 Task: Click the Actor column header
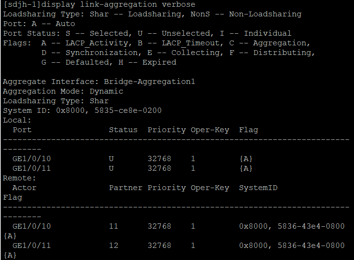(x=24, y=188)
